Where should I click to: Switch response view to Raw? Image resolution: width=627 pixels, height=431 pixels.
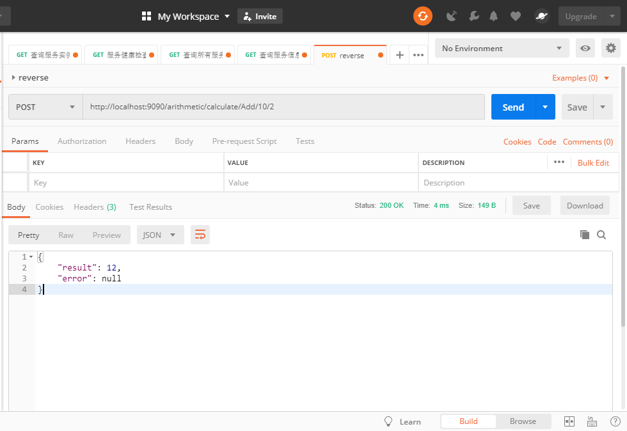point(66,235)
